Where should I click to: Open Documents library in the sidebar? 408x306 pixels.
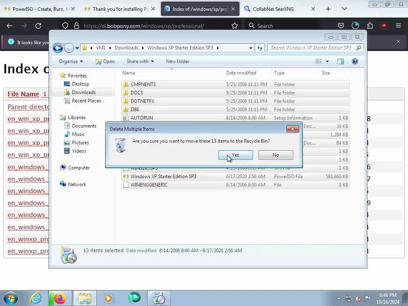point(84,126)
